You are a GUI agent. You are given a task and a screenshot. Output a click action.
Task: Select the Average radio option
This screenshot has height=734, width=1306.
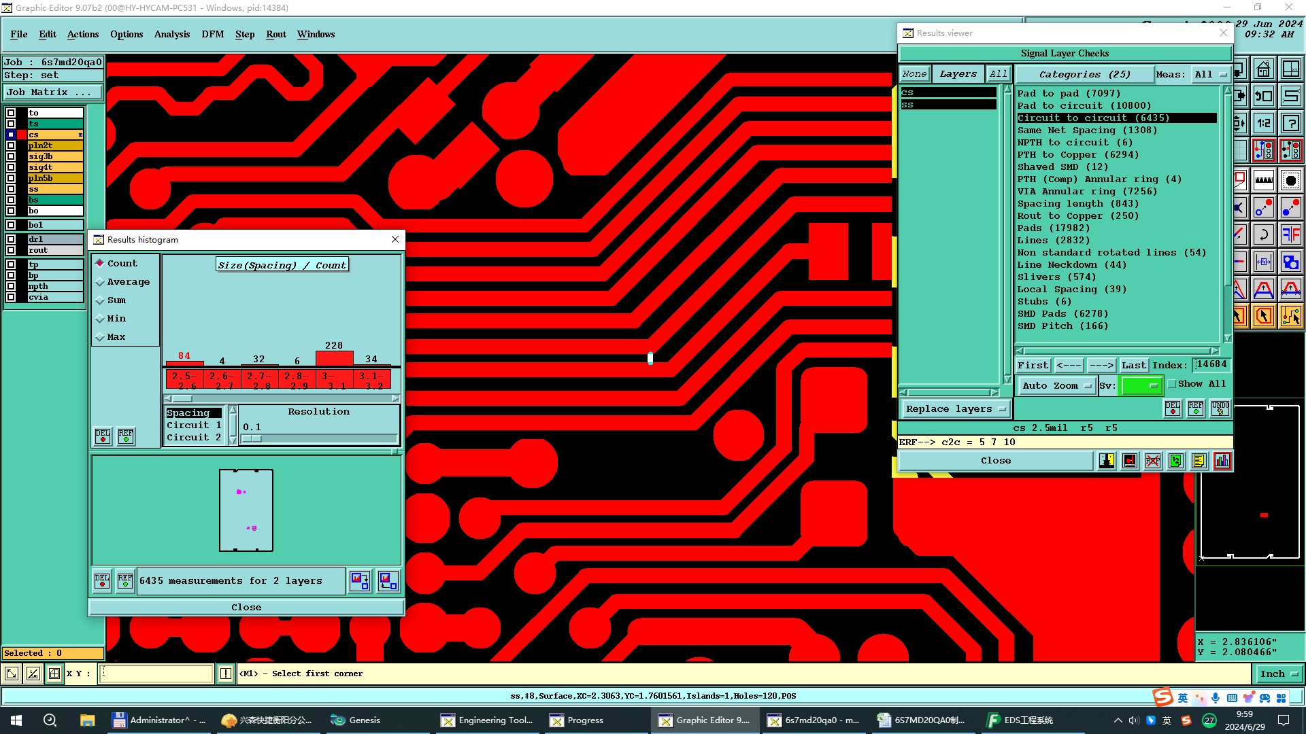click(x=122, y=281)
